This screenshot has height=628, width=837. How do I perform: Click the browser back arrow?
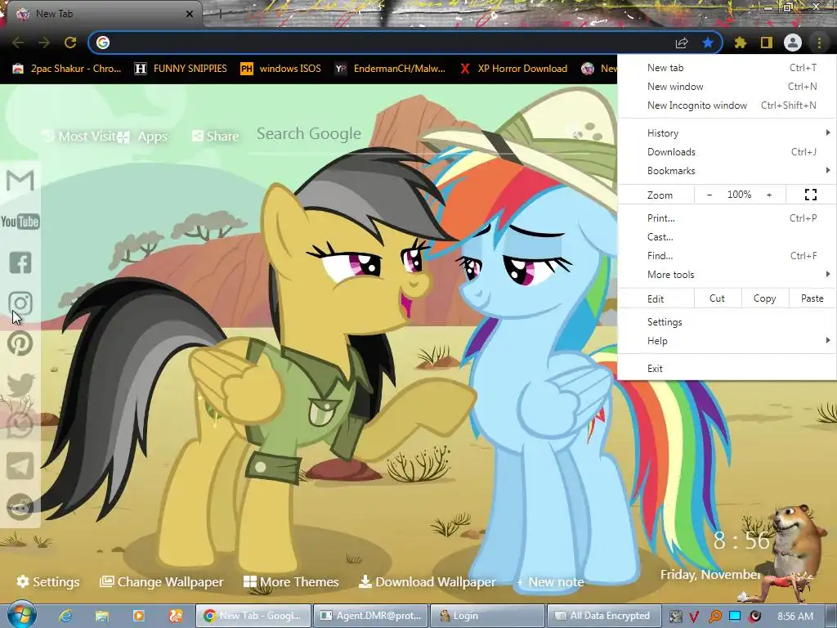(x=18, y=43)
